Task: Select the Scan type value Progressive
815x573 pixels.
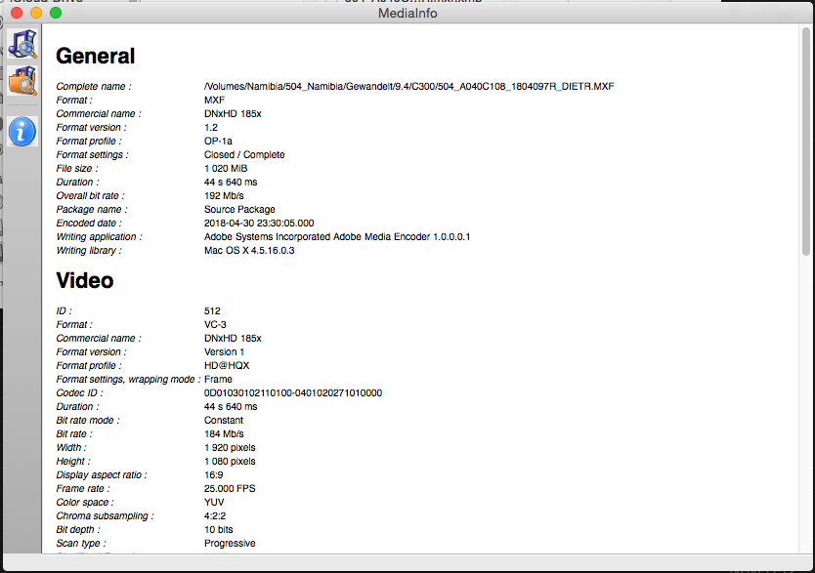Action: [230, 544]
